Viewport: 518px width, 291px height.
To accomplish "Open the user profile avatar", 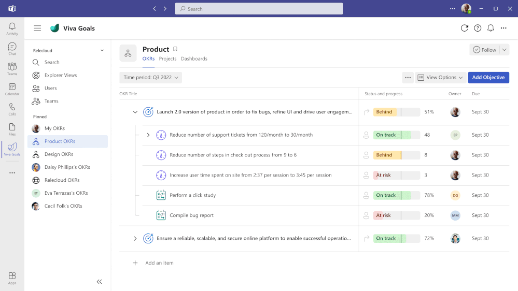I will [466, 9].
